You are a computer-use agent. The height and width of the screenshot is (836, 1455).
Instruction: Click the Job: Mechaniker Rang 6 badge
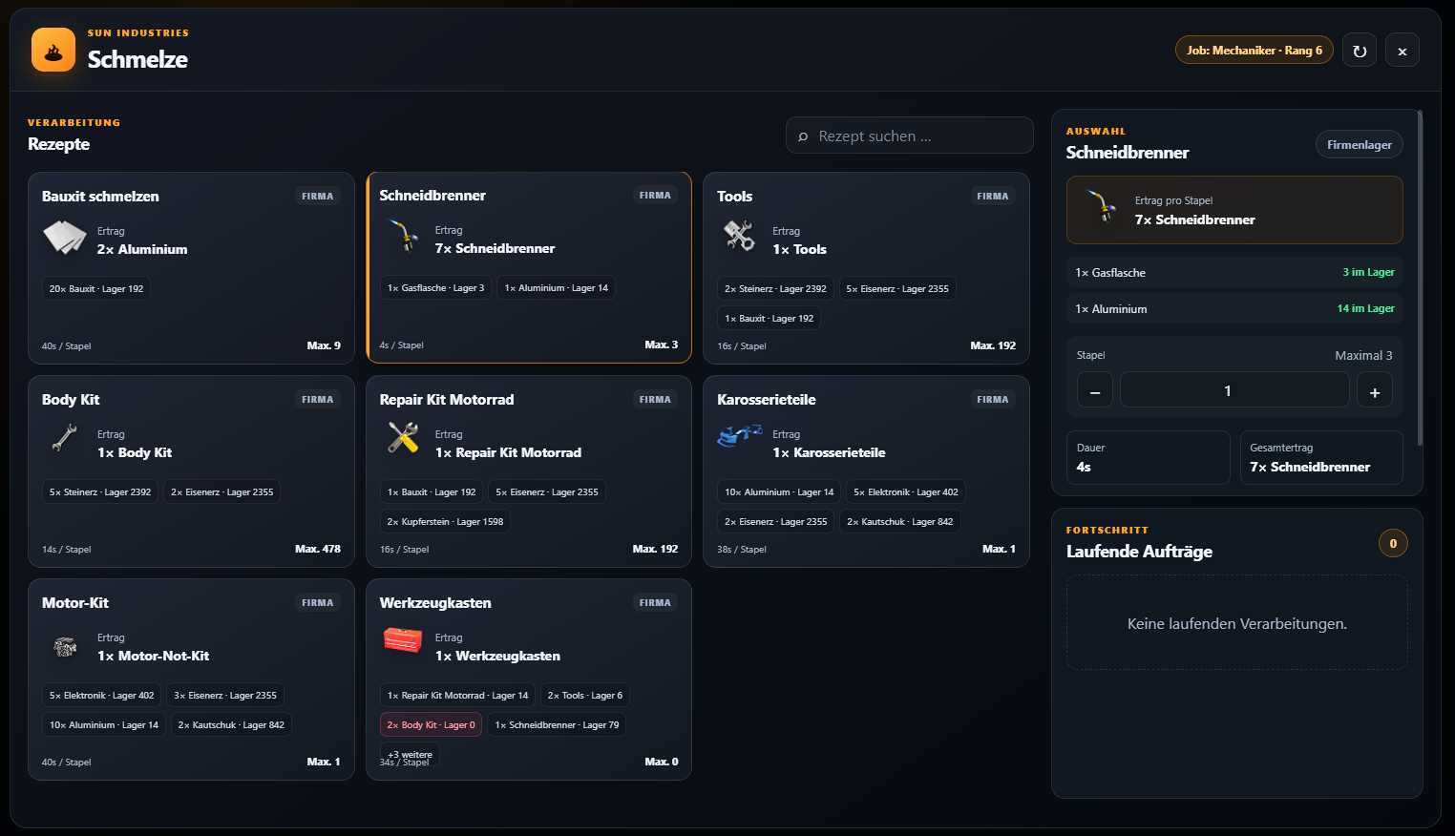point(1255,51)
